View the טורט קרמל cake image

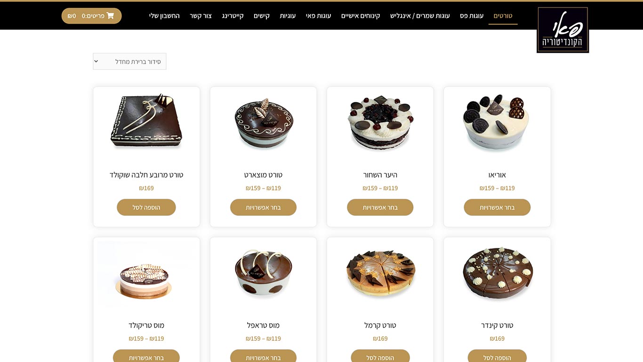coord(380,273)
